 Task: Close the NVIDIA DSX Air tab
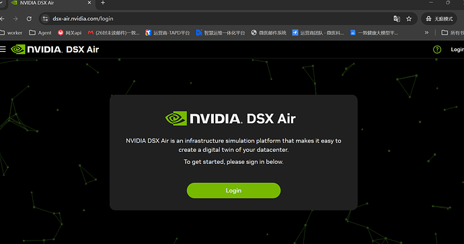click(x=89, y=3)
